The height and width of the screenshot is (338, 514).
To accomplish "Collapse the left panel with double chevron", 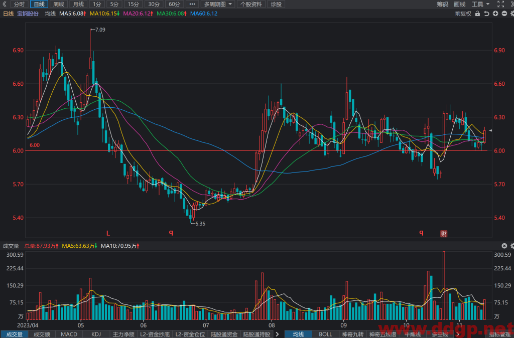I will click(x=4, y=4).
